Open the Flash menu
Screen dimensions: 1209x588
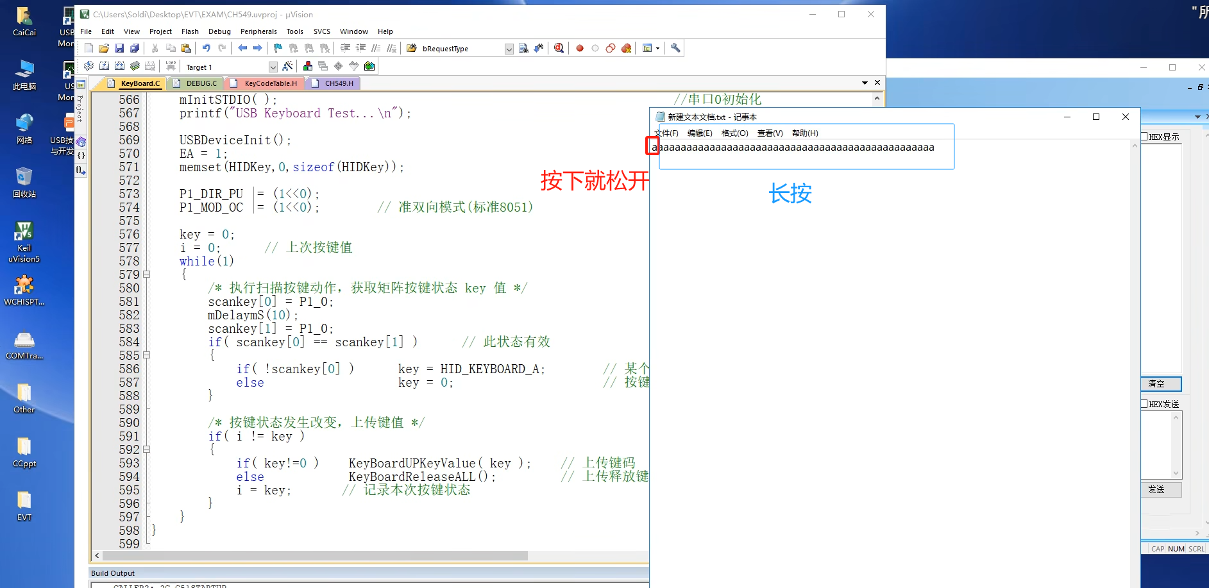click(190, 31)
